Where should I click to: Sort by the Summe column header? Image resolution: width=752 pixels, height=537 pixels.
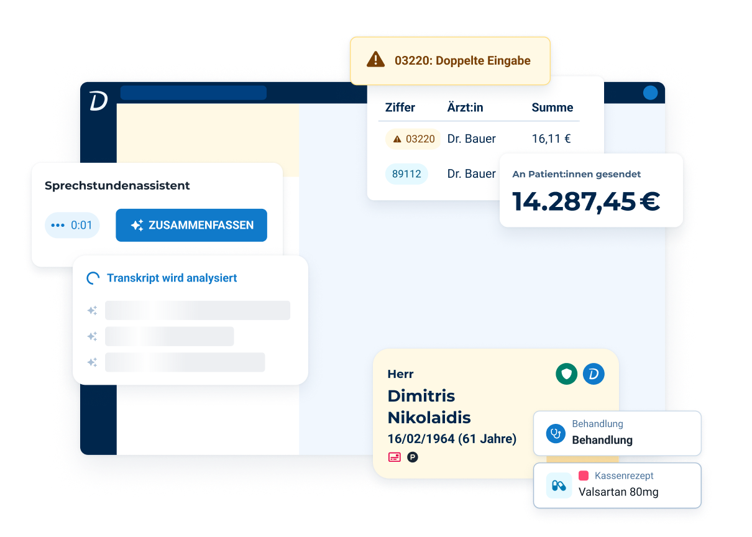point(552,108)
